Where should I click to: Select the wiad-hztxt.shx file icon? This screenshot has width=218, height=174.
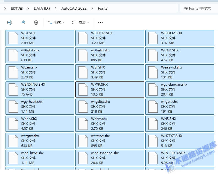tap(13, 158)
